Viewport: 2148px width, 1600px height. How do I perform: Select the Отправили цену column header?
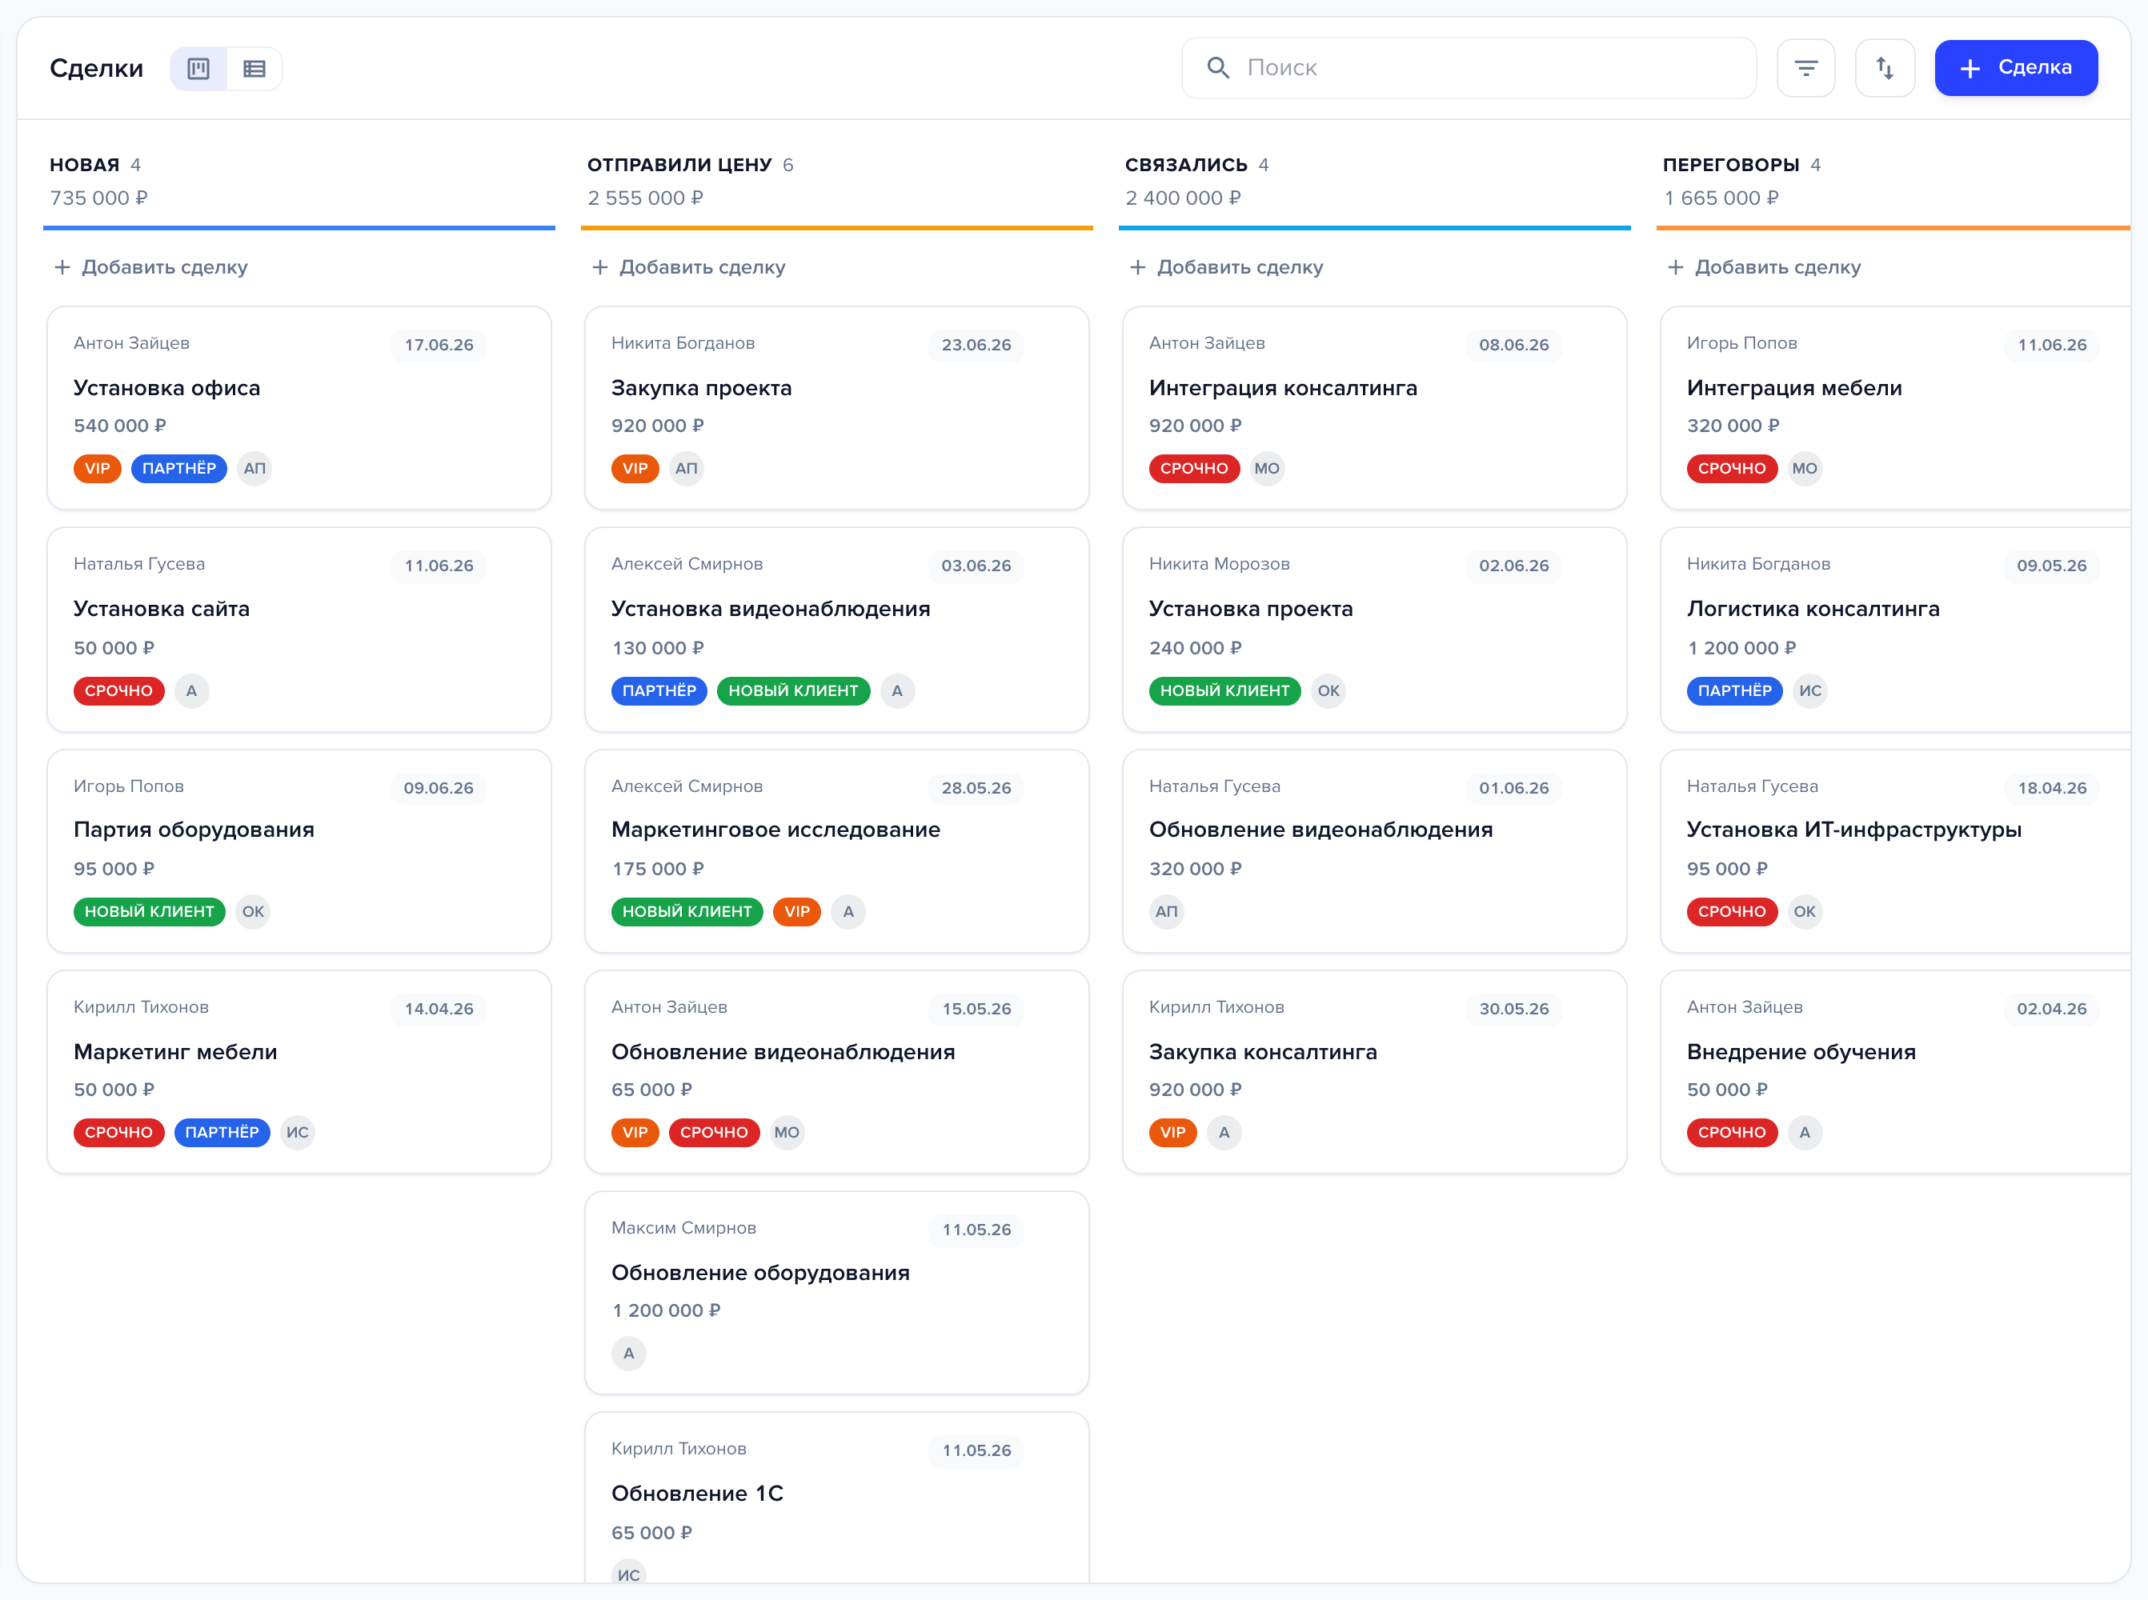pyautogui.click(x=679, y=165)
